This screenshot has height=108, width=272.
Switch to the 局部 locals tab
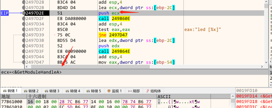tap(134, 91)
